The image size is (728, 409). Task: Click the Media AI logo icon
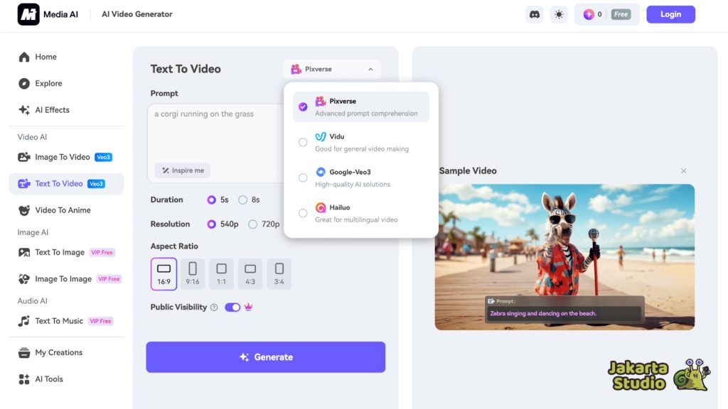pos(28,14)
